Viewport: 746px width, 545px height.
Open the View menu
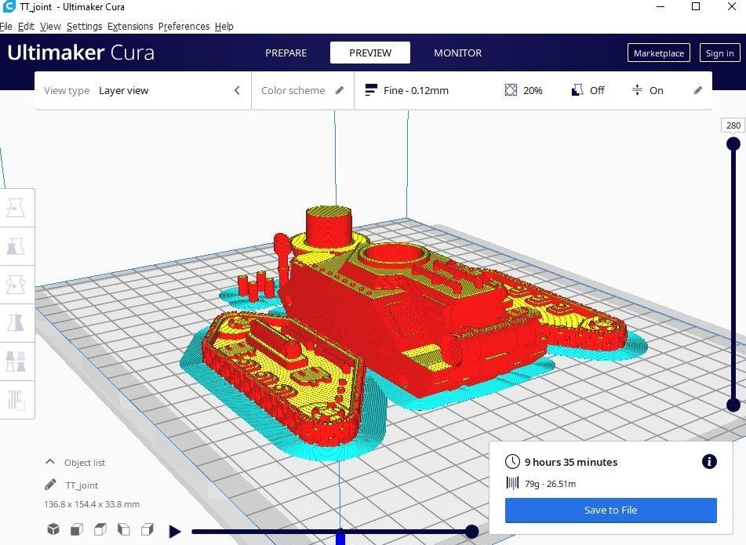(50, 26)
